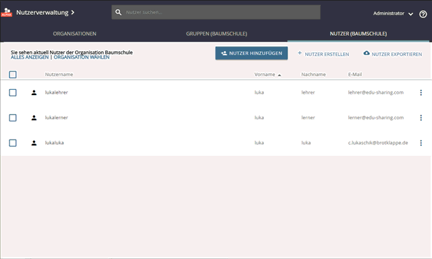
Task: Open options menu for lukaluka row
Action: (421, 143)
